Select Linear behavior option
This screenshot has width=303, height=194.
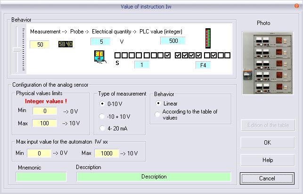click(x=158, y=103)
